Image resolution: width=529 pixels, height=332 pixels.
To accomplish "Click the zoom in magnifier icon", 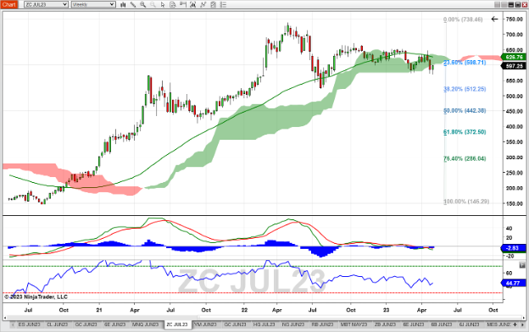I will (143, 5).
